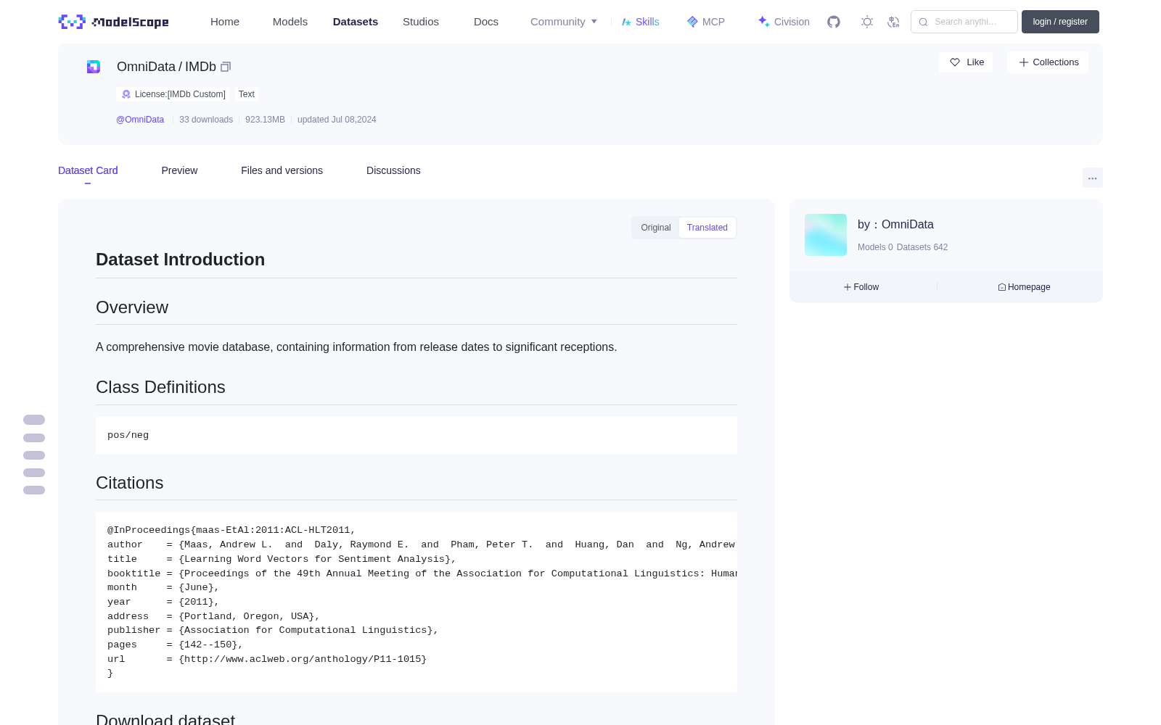Click the @OmniData author link
Screen dimensions: 1161x725
pos(140,120)
